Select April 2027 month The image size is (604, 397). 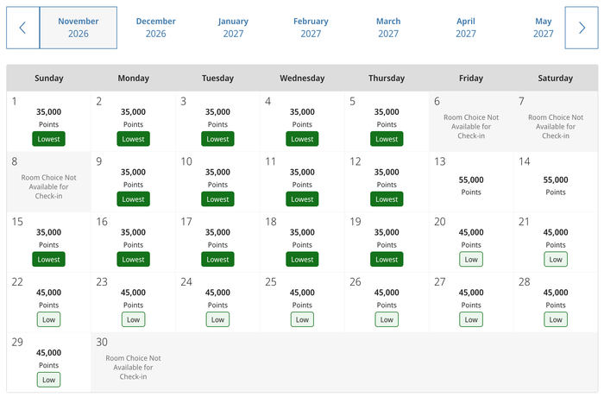(x=466, y=28)
